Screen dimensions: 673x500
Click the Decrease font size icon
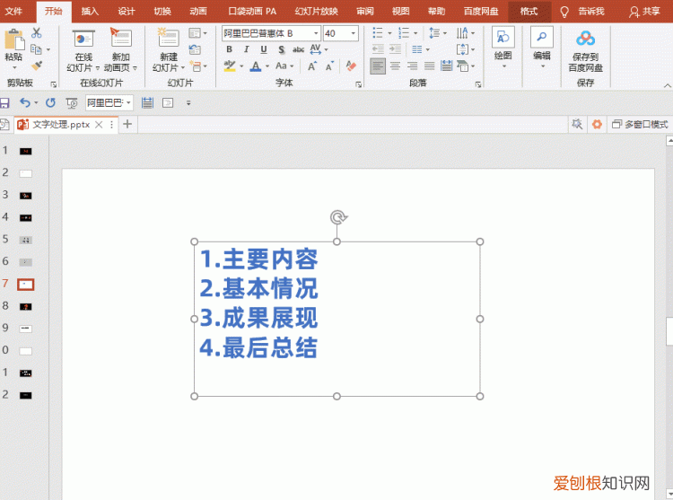[329, 66]
